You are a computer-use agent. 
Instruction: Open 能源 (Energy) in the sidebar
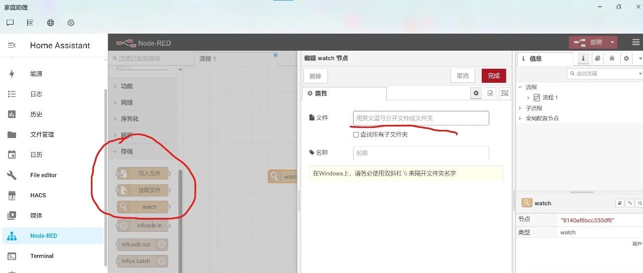tap(53, 74)
